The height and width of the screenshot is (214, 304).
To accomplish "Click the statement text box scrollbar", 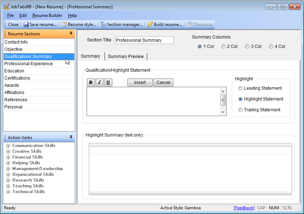I will [223, 101].
